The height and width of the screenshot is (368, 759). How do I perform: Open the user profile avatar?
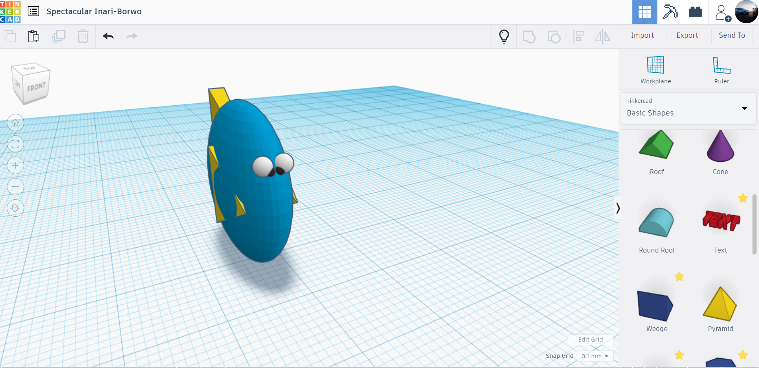(x=746, y=12)
